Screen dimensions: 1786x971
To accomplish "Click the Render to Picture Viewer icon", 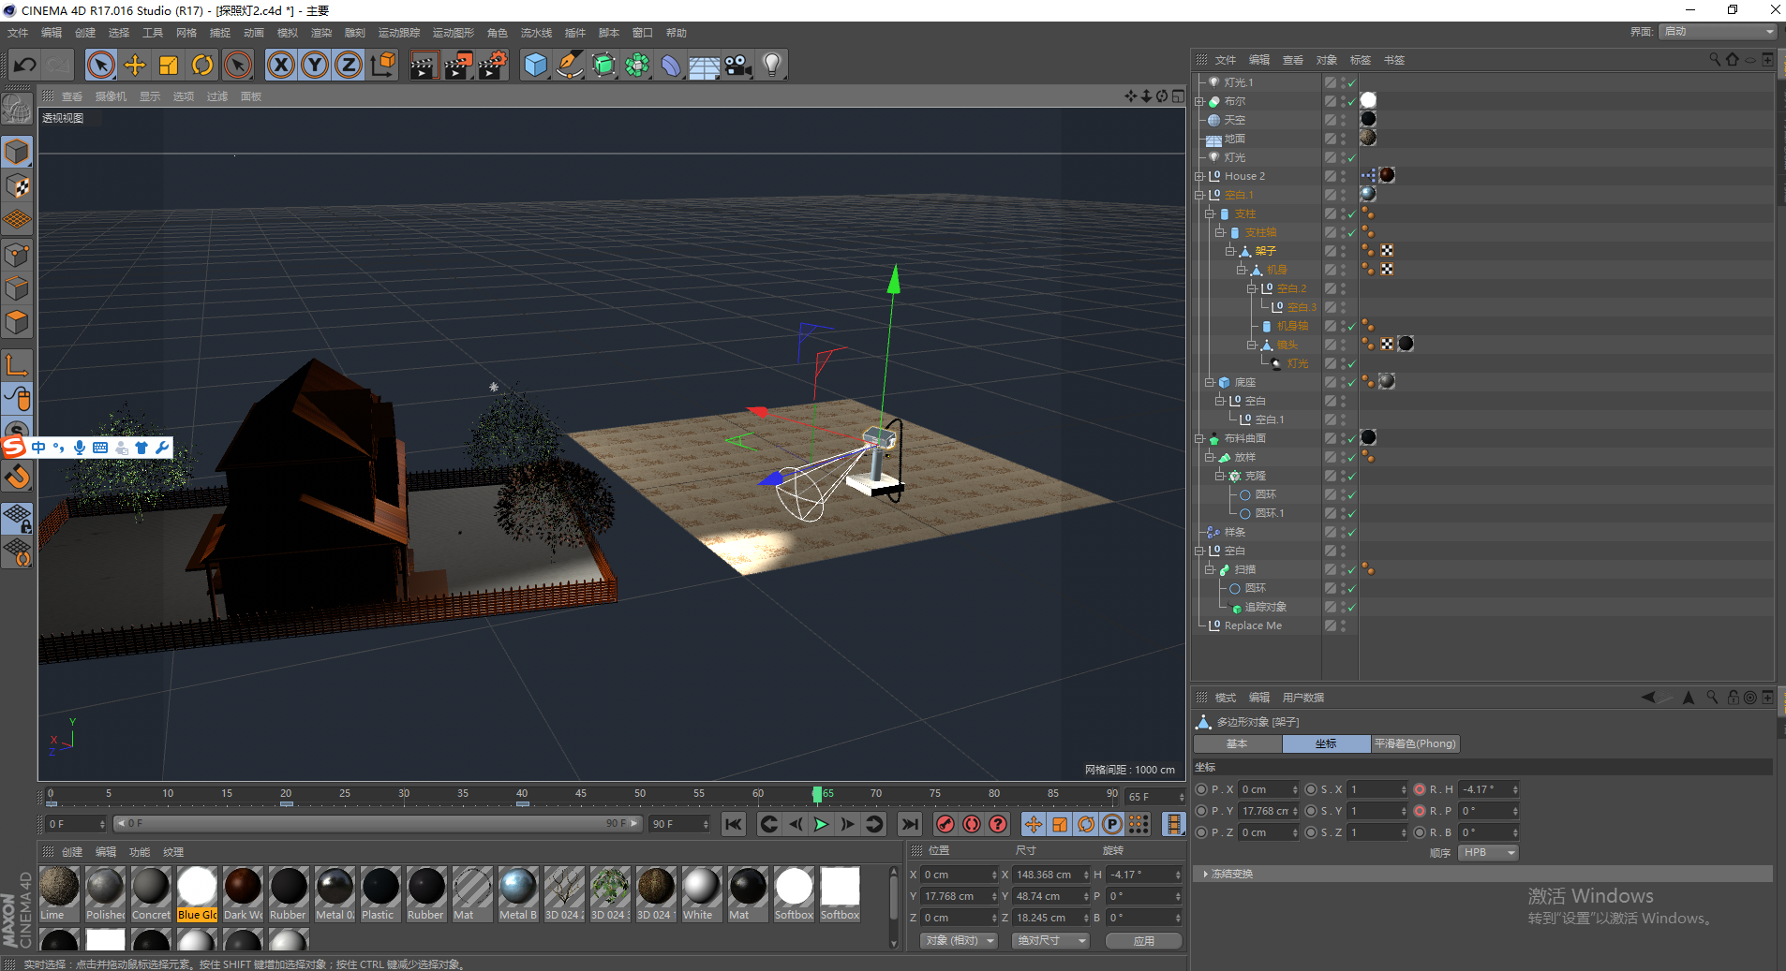I will 457,65.
